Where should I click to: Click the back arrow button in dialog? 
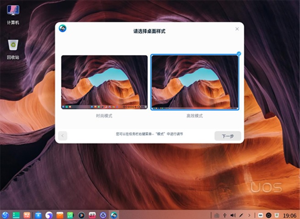pyautogui.click(x=63, y=136)
